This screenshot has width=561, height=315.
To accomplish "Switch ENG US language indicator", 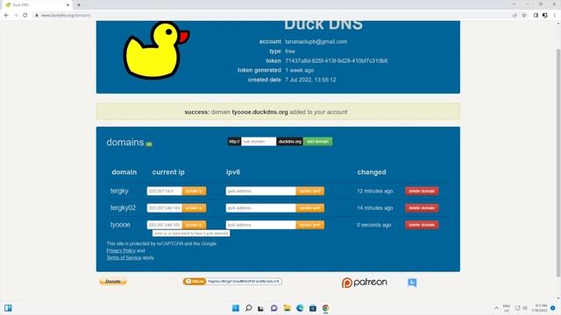I will 507,308.
